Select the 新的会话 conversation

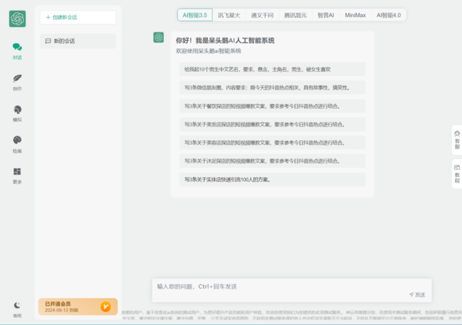coord(78,41)
